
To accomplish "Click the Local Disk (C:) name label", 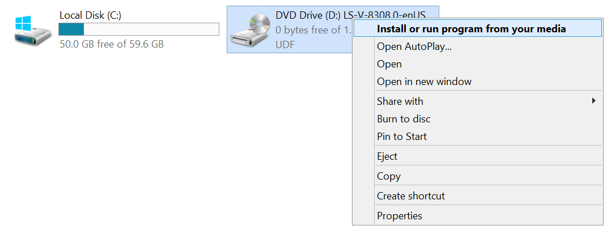I will click(x=91, y=15).
